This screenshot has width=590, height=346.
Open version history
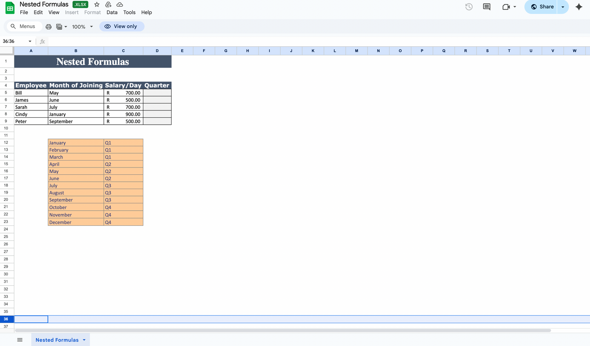click(x=468, y=7)
